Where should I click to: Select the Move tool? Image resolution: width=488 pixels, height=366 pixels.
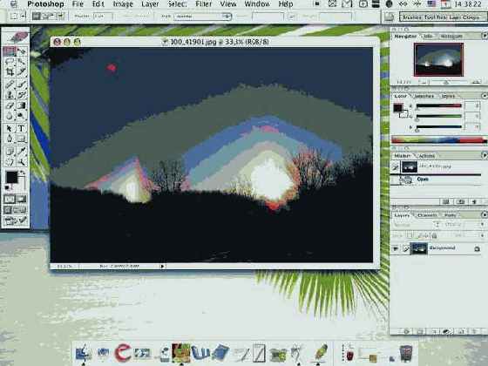(x=22, y=51)
